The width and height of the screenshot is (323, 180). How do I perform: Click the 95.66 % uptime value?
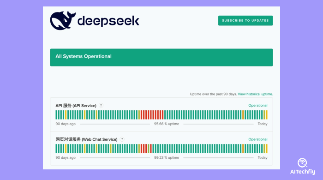pyautogui.click(x=167, y=124)
